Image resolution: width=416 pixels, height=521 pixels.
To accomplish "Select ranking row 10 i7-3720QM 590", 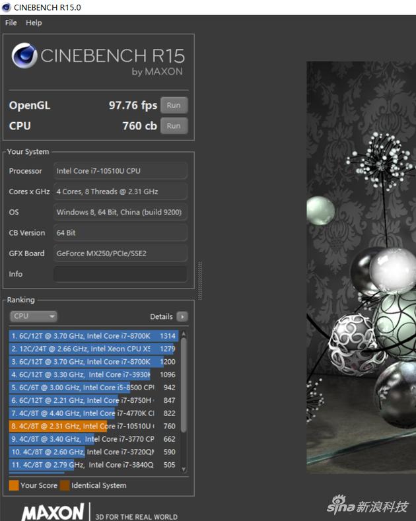I will [94, 452].
